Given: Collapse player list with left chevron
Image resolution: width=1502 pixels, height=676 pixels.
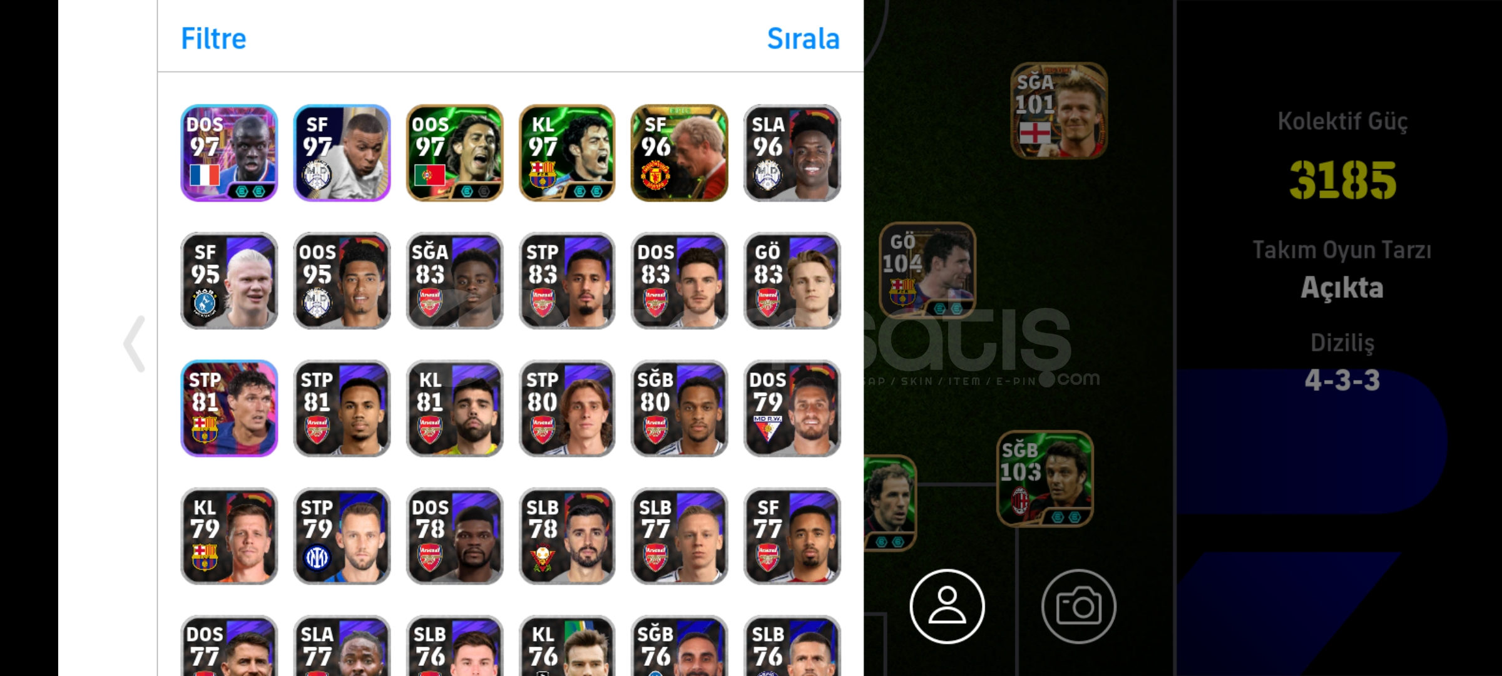Looking at the screenshot, I should tap(135, 344).
